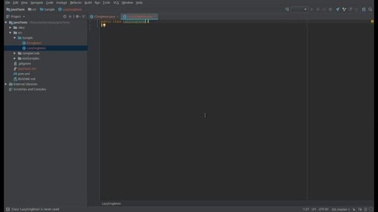378x212 pixels.
Task: Open the Build menu
Action: pyautogui.click(x=88, y=2)
